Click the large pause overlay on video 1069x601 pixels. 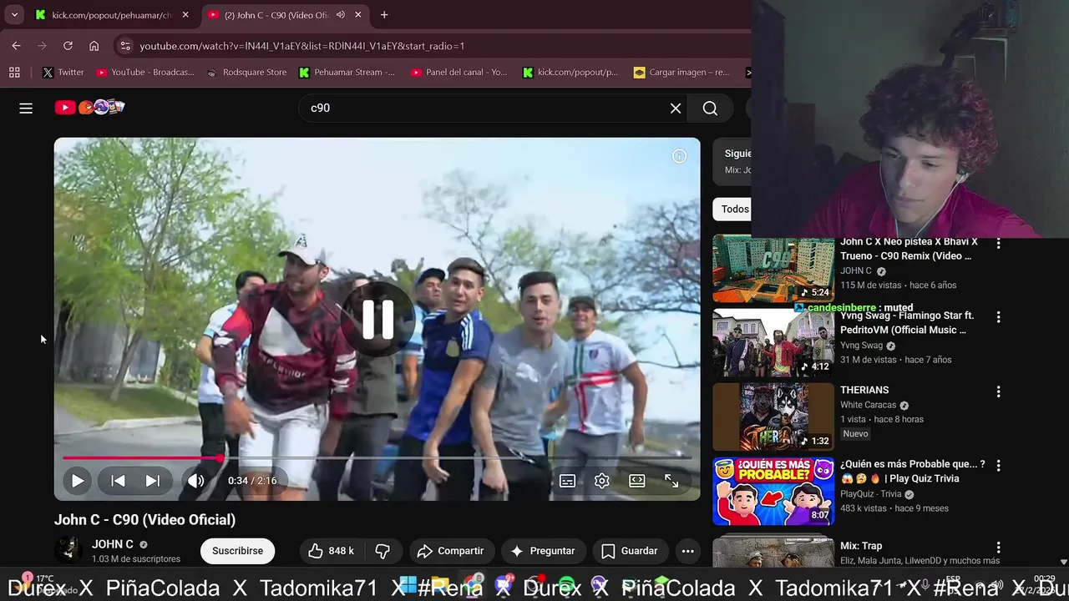(377, 320)
